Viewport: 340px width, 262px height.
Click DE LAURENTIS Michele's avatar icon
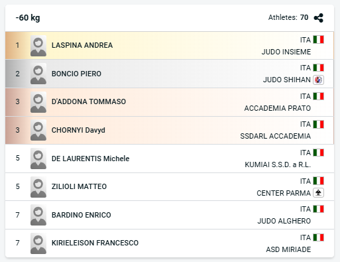click(x=38, y=159)
